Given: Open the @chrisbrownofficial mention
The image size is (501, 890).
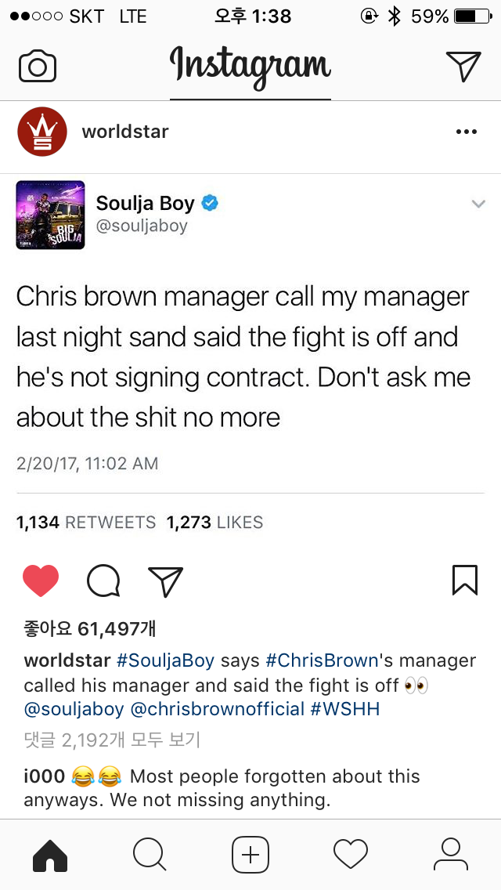Looking at the screenshot, I should (218, 710).
